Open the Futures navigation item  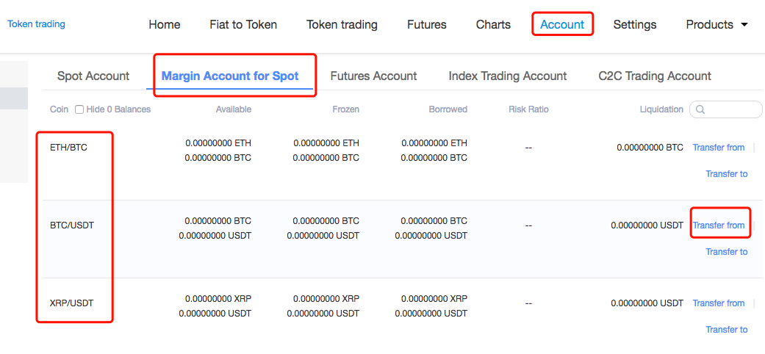(427, 24)
